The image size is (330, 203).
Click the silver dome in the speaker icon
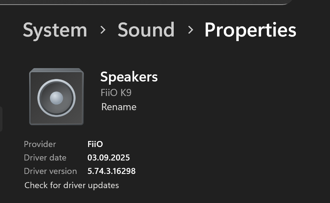click(56, 98)
